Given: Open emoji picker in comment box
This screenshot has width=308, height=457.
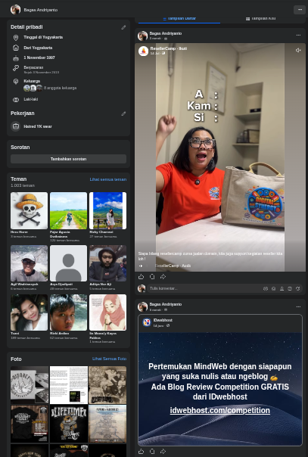Looking at the screenshot, I should click(x=274, y=288).
